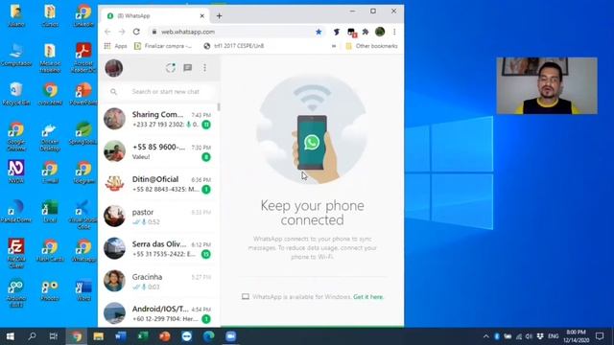614x345 pixels.
Task: Select the PowerPoint desktop shortcut
Action: pyautogui.click(x=83, y=94)
